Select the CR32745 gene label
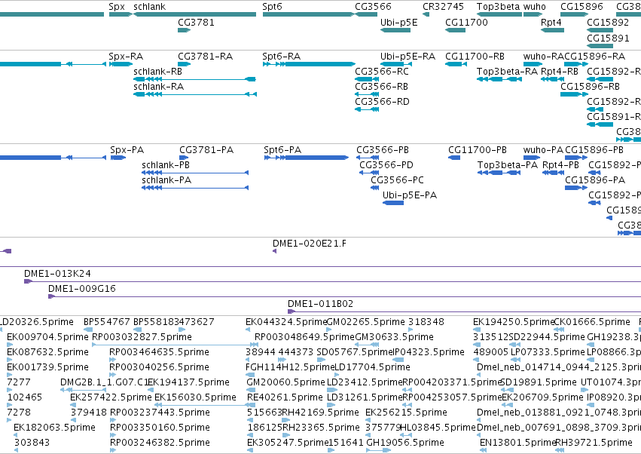 click(x=443, y=7)
